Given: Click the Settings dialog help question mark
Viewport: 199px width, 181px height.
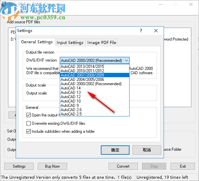Looking at the screenshot, I should [141, 31].
